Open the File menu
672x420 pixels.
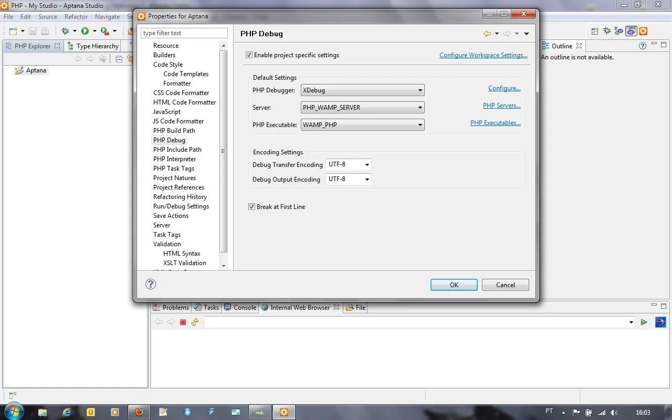pos(8,17)
